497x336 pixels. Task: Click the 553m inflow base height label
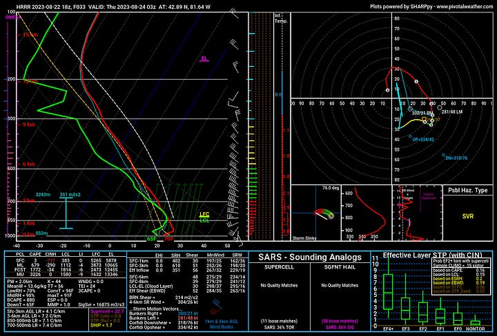click(x=41, y=233)
